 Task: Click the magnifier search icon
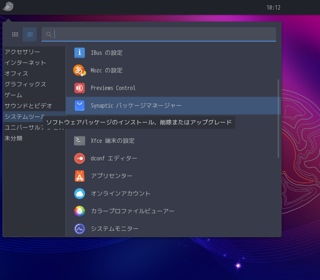(x=49, y=34)
